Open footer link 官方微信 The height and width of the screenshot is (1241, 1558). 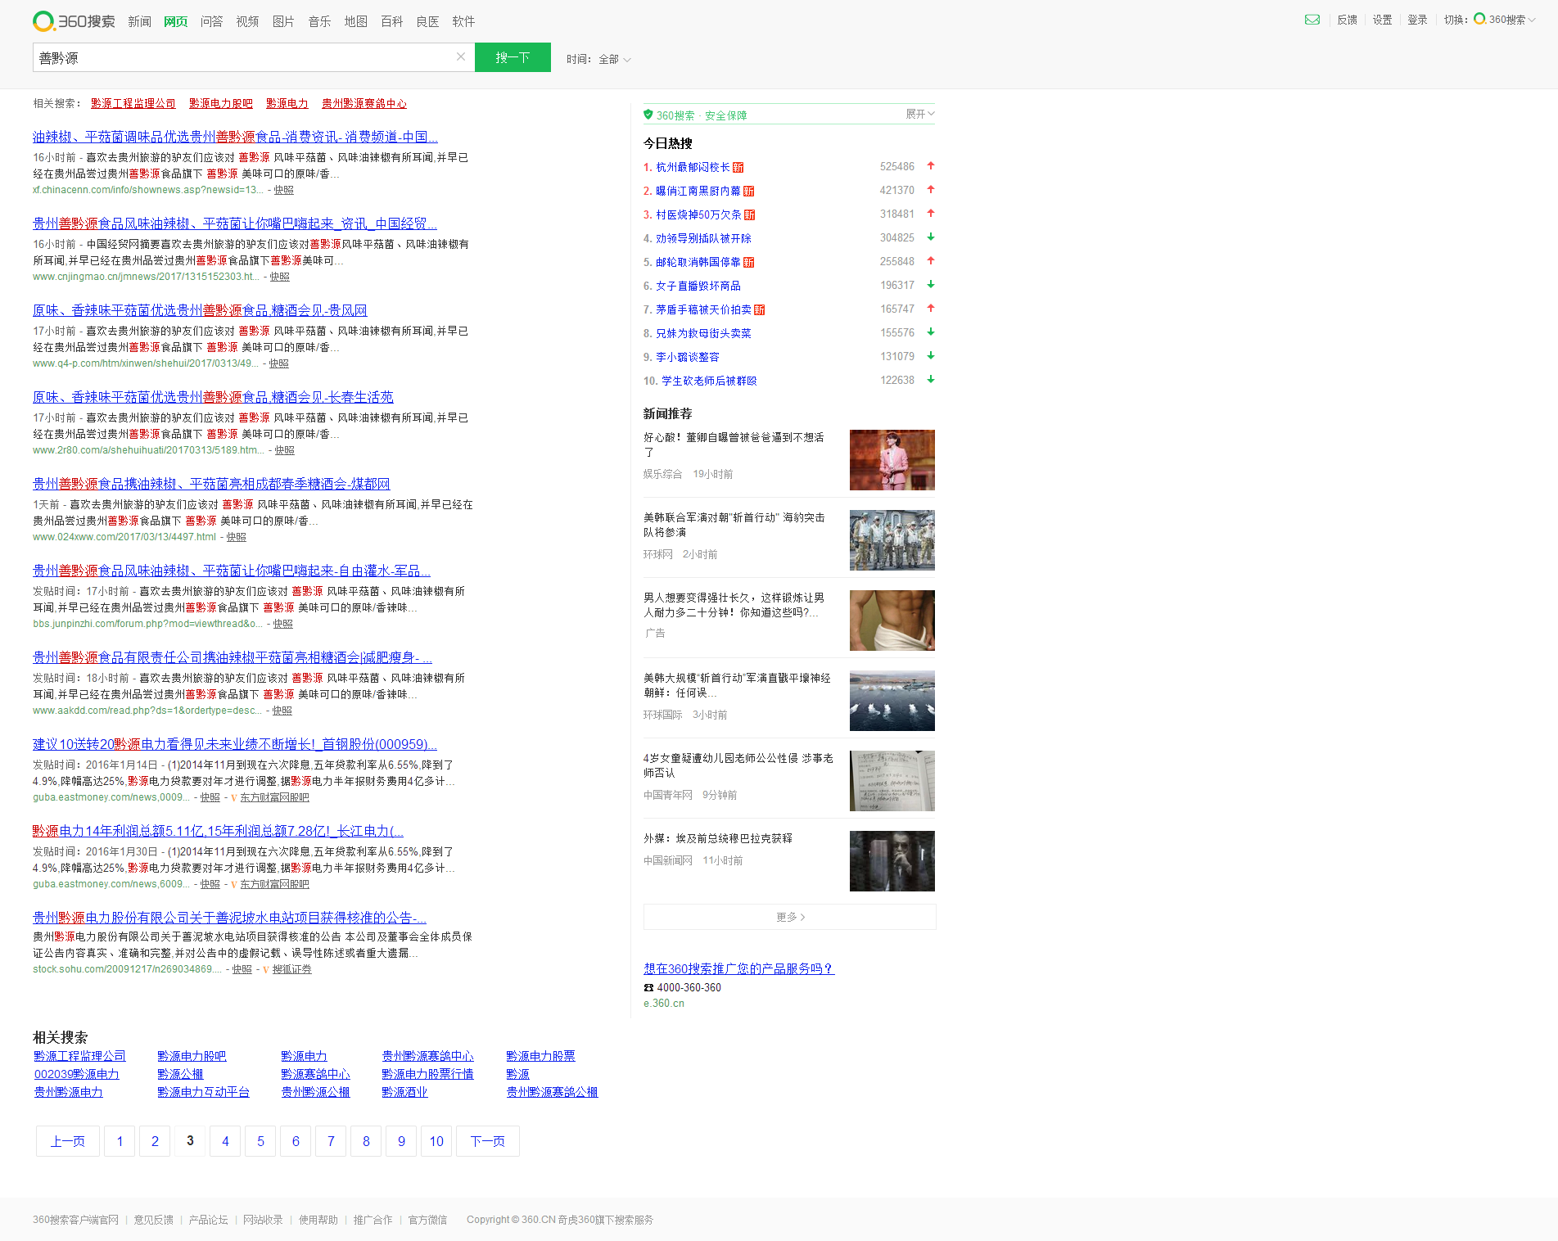coord(427,1220)
